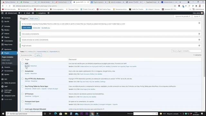This screenshot has height=116, width=206.
Task: Click Desactivar link under Autoptimize plugin
Action: tap(33, 73)
